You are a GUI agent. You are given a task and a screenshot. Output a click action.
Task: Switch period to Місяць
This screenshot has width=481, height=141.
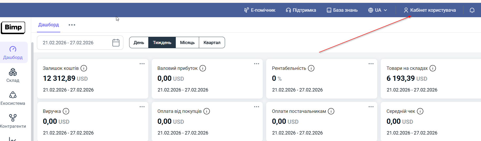pyautogui.click(x=187, y=43)
